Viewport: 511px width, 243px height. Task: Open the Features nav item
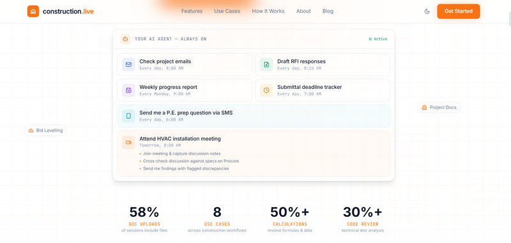(x=192, y=11)
